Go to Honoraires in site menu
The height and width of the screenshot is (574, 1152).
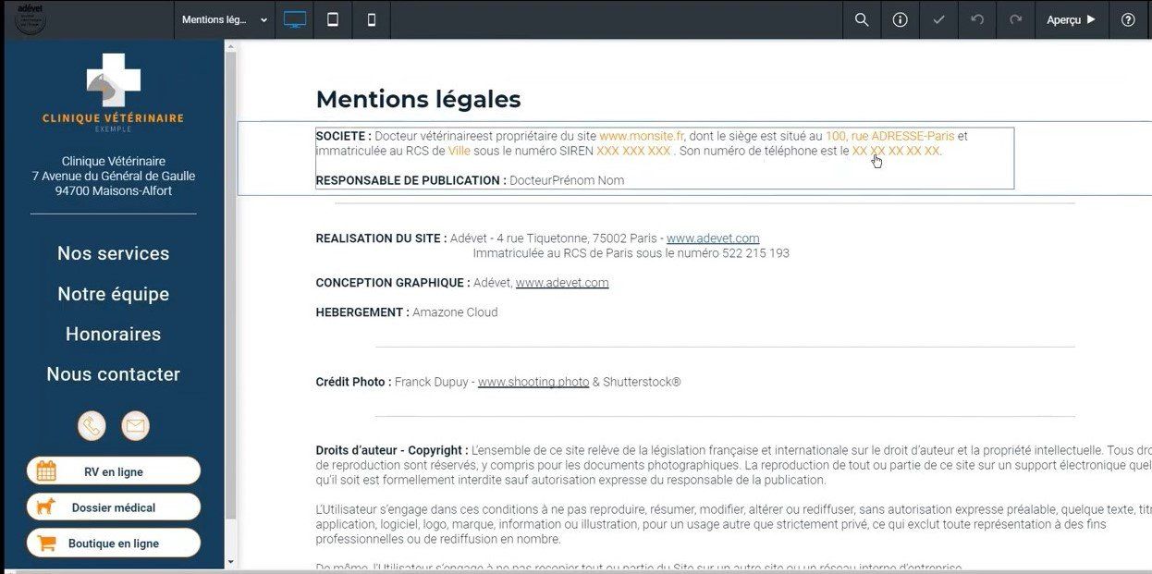[x=114, y=334]
